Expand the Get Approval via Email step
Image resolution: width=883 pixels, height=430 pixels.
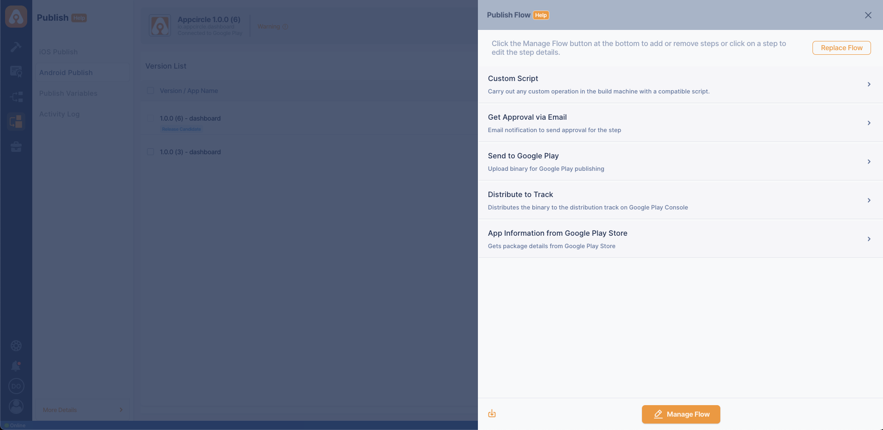coord(869,123)
